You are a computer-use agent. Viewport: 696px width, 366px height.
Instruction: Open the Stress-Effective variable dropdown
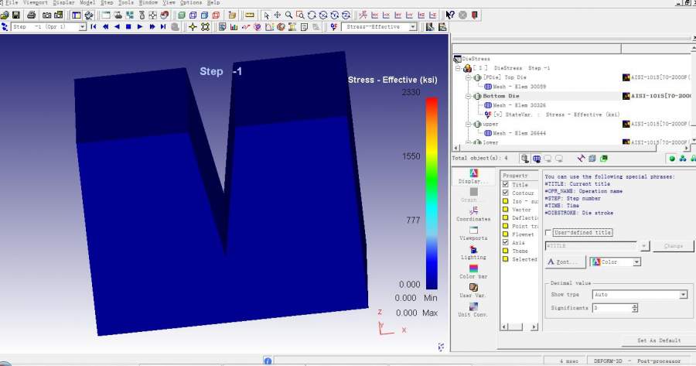tap(413, 26)
